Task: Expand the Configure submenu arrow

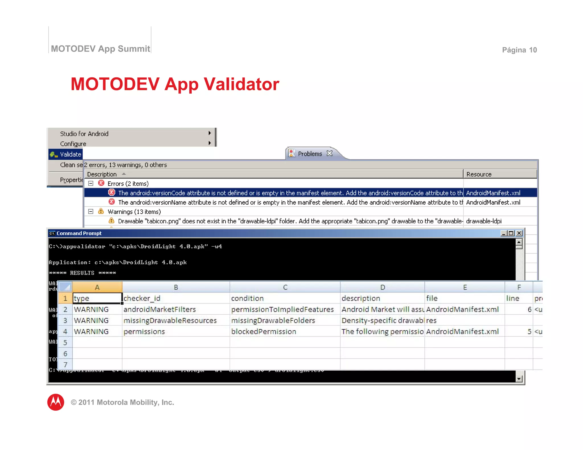Action: pyautogui.click(x=210, y=143)
